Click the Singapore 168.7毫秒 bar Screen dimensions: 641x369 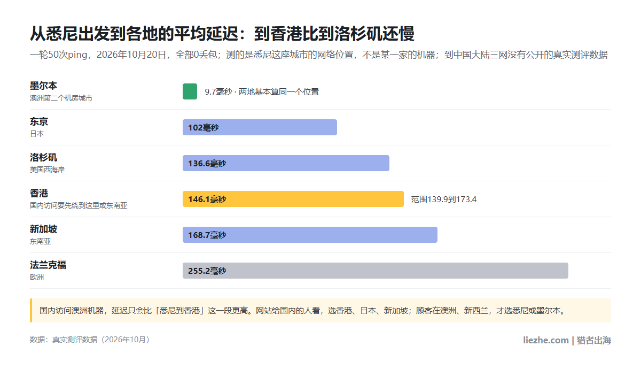click(x=310, y=235)
